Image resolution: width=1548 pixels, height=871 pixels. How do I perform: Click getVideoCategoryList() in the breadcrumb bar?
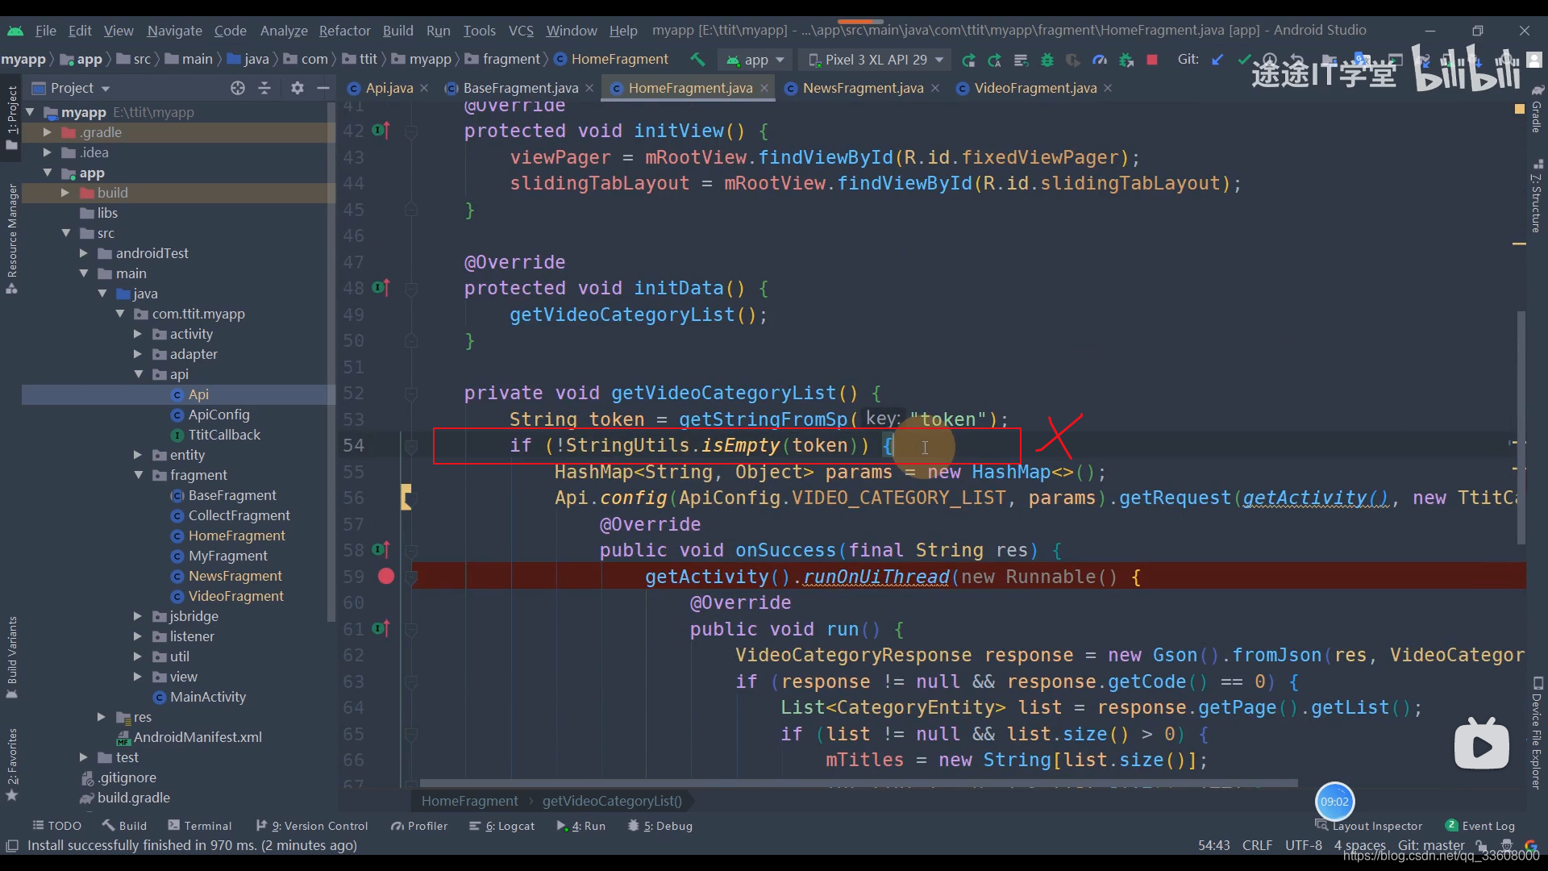612,801
